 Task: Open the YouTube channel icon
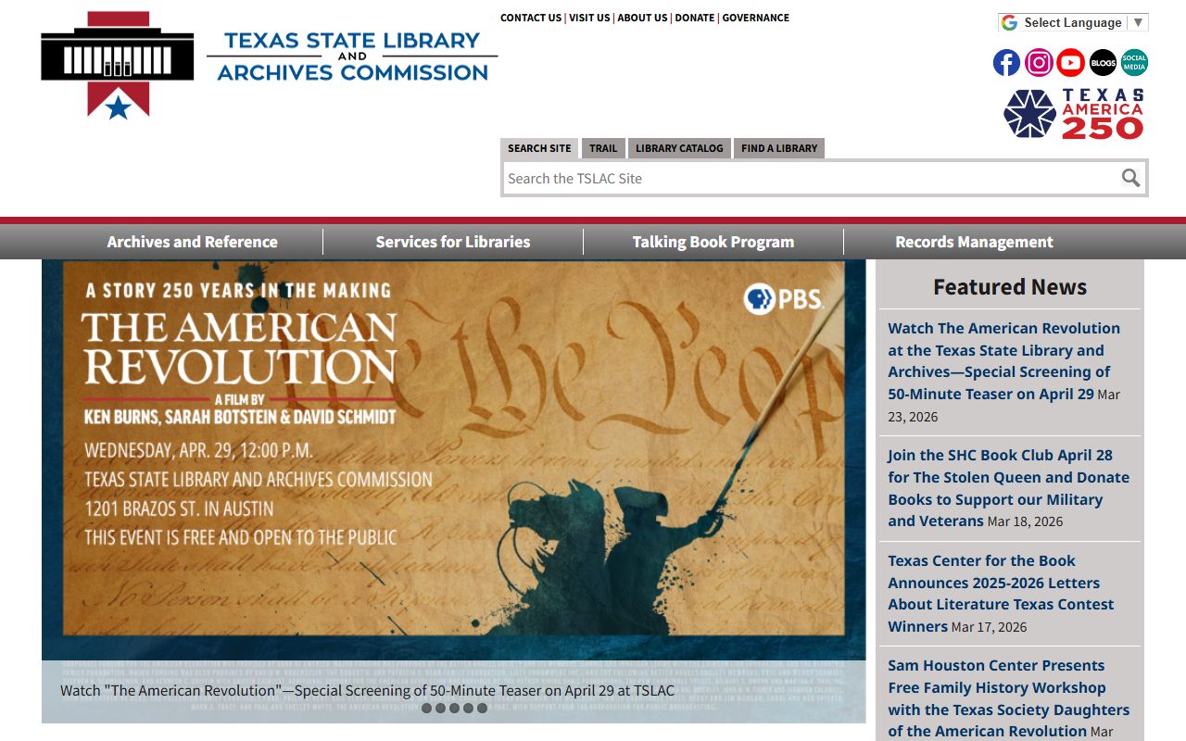(1070, 63)
